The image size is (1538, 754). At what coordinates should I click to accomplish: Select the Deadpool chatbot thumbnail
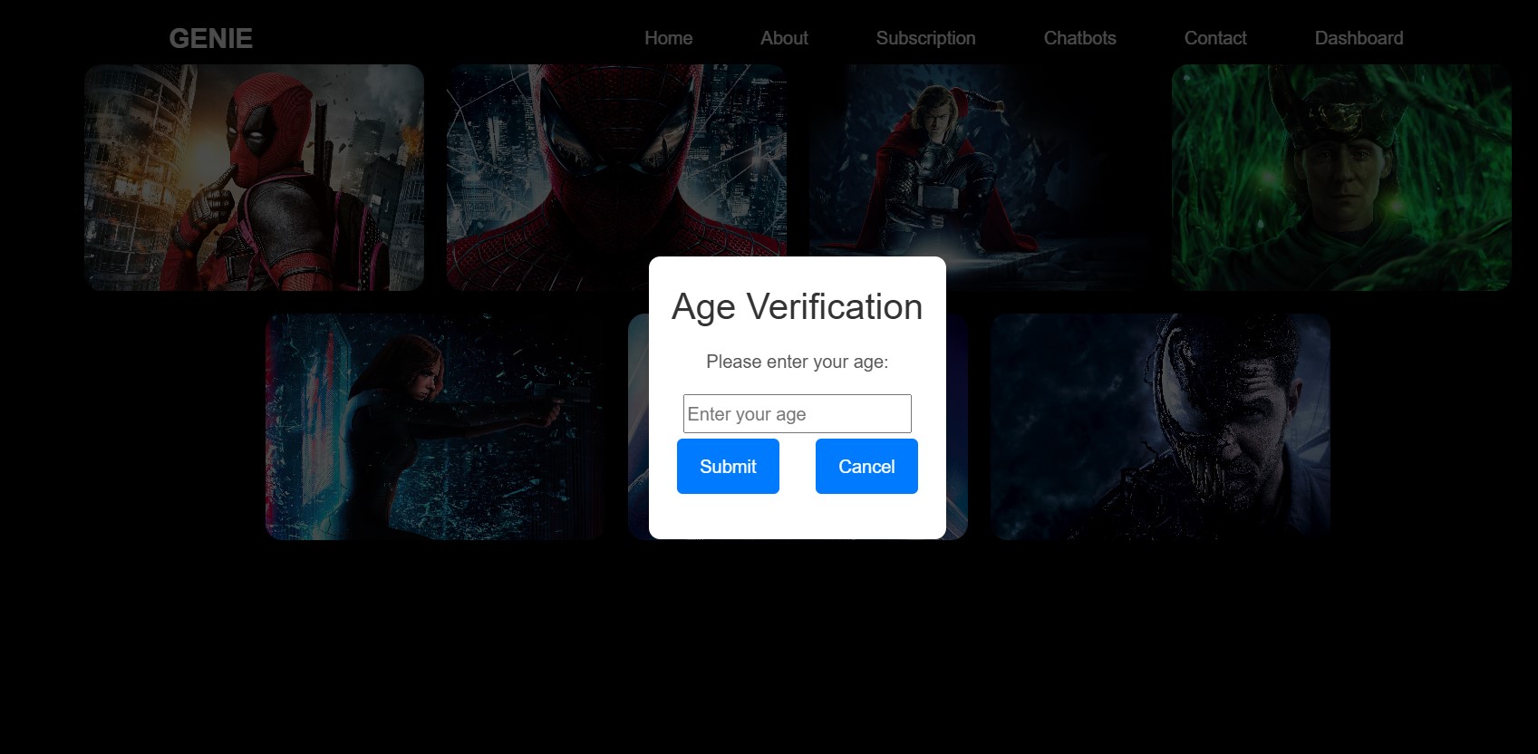click(254, 178)
